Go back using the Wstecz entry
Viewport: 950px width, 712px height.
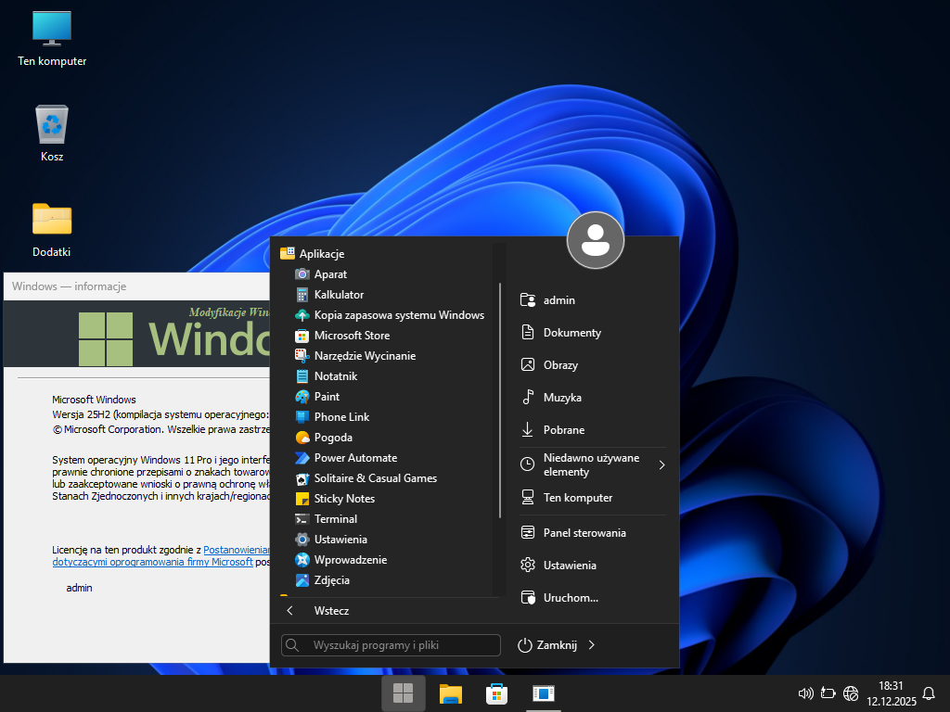[x=331, y=611]
